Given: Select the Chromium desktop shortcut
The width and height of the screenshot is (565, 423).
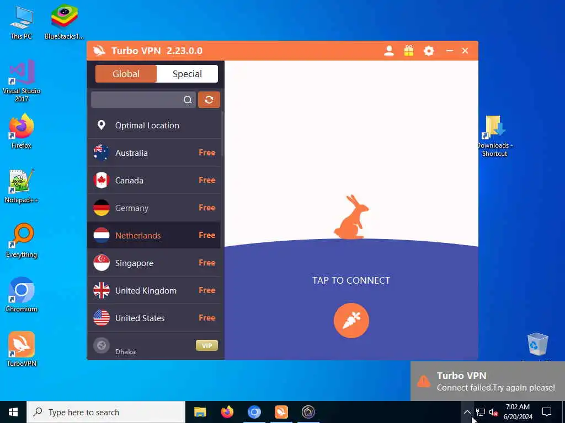Looking at the screenshot, I should click(x=22, y=294).
